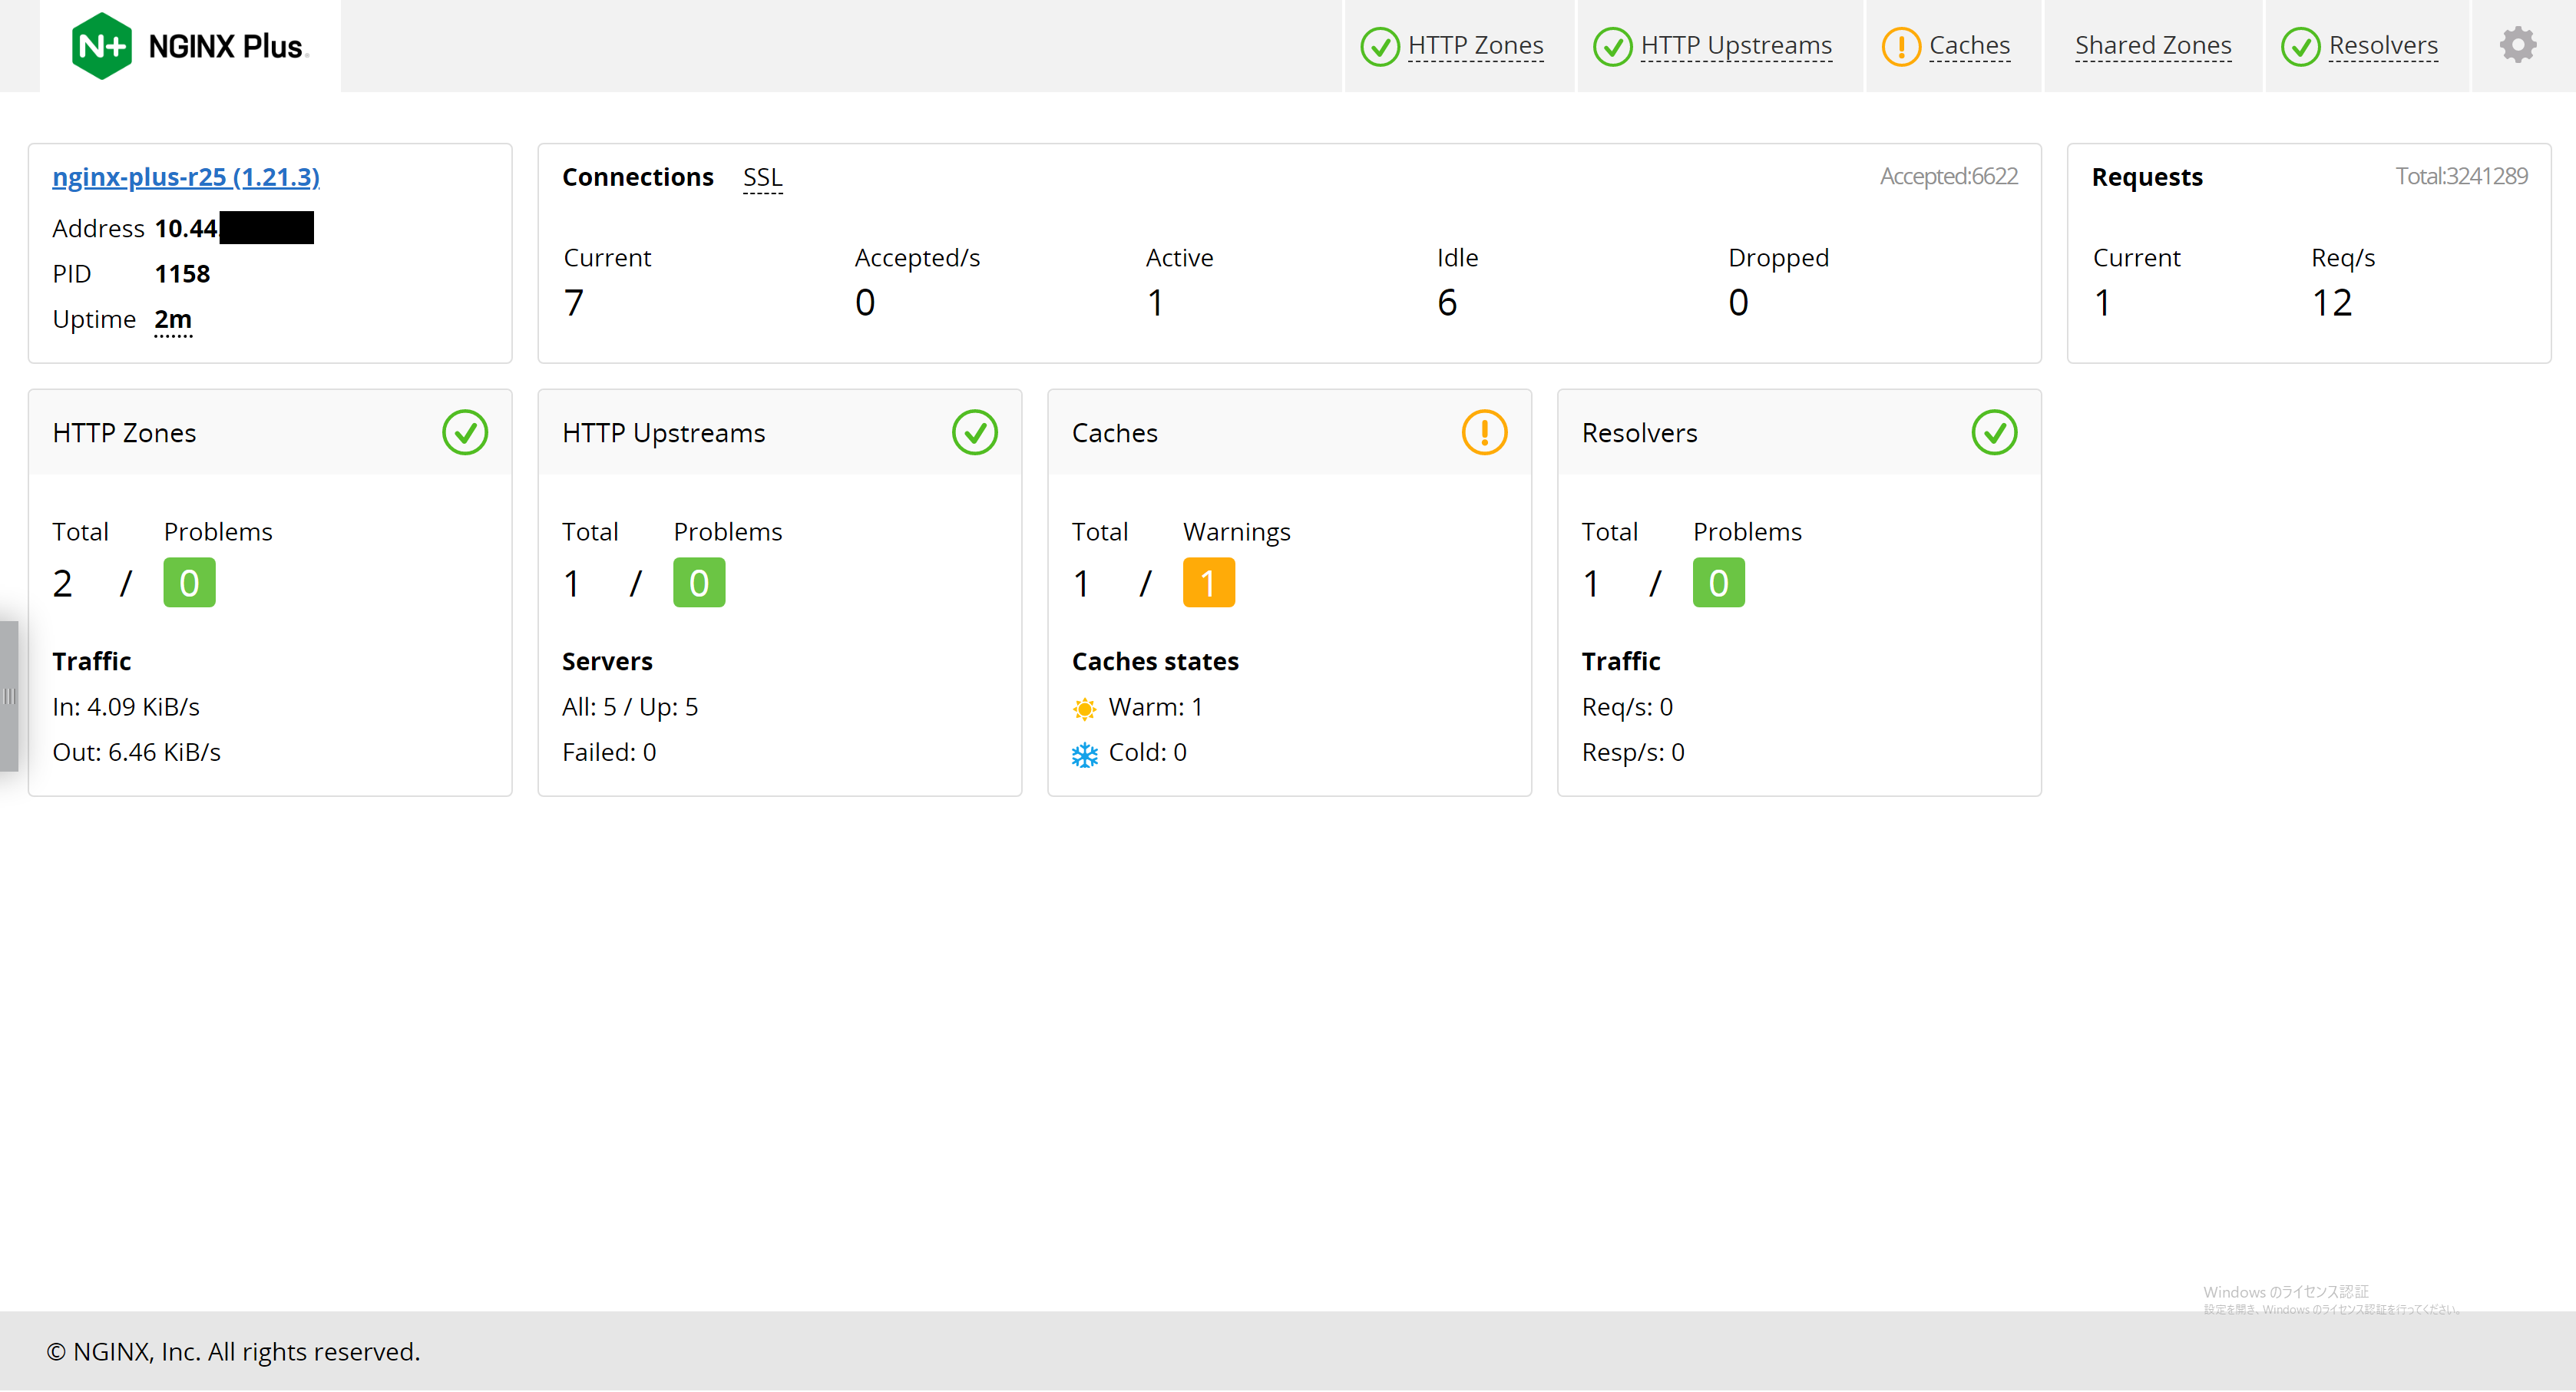This screenshot has width=2576, height=1392.
Task: Click HTTP Zones traffic Out: 6.46 KiB/s
Action: (x=136, y=753)
